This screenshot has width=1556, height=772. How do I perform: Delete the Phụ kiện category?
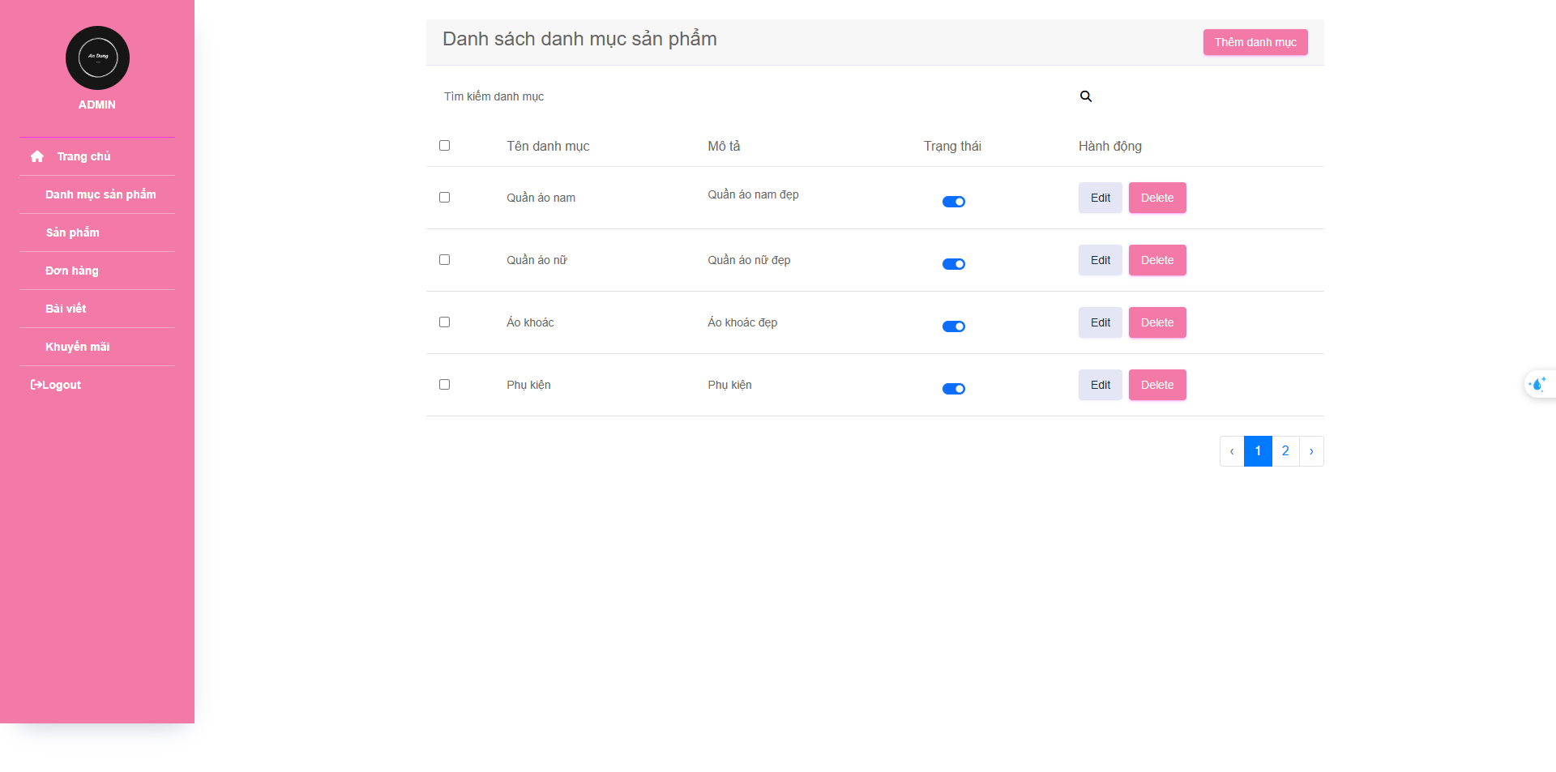[1157, 385]
